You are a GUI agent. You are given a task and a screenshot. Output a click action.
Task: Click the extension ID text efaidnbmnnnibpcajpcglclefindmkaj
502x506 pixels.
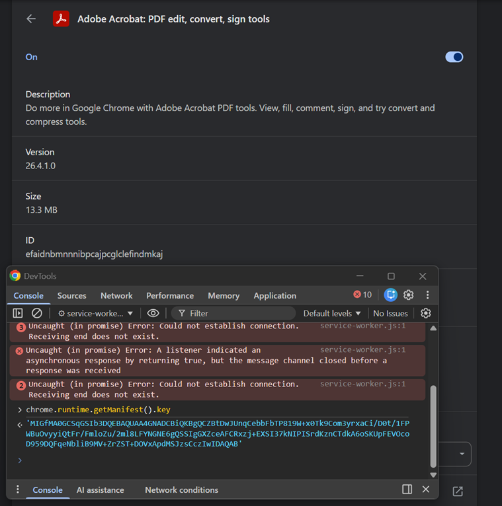coord(95,254)
